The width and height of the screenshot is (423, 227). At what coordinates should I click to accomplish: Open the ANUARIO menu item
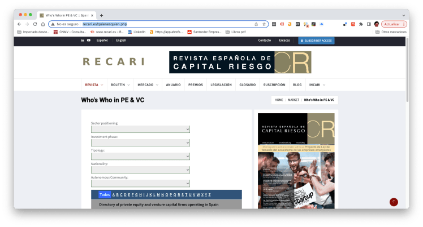(x=173, y=85)
